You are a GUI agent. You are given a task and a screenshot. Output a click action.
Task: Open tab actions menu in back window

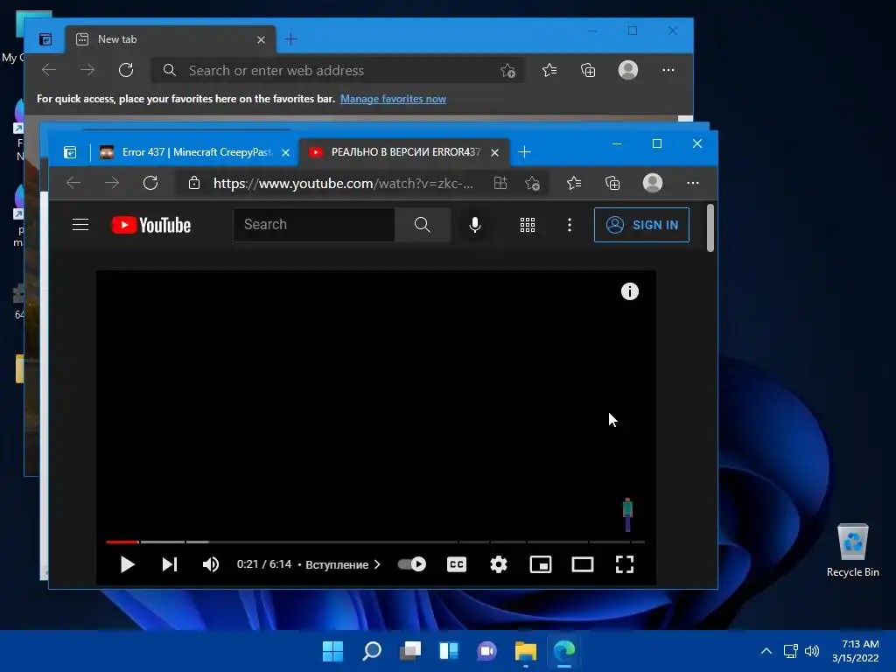(45, 39)
